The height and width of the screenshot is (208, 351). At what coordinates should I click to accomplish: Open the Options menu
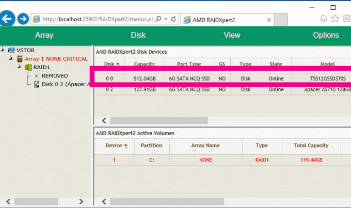point(326,35)
